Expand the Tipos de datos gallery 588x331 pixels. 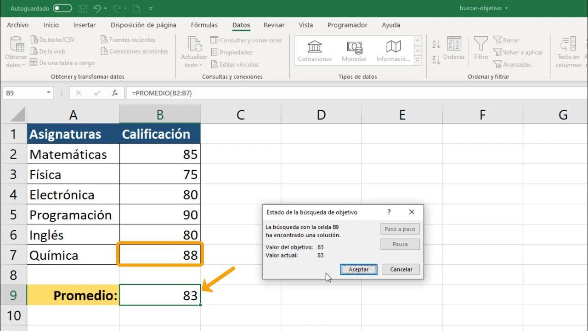tap(418, 59)
